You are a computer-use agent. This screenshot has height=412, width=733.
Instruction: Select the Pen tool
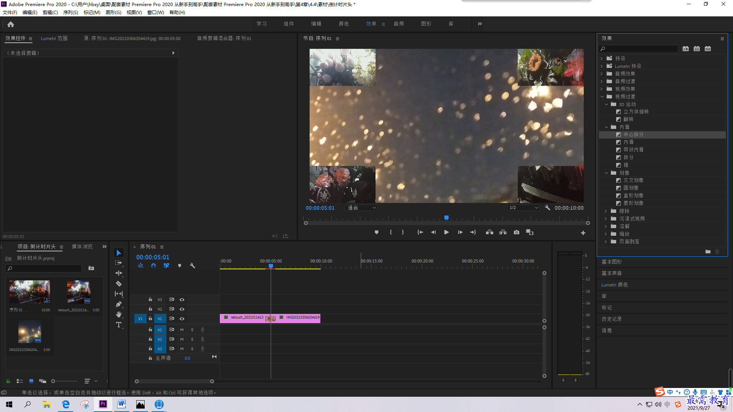[x=119, y=304]
